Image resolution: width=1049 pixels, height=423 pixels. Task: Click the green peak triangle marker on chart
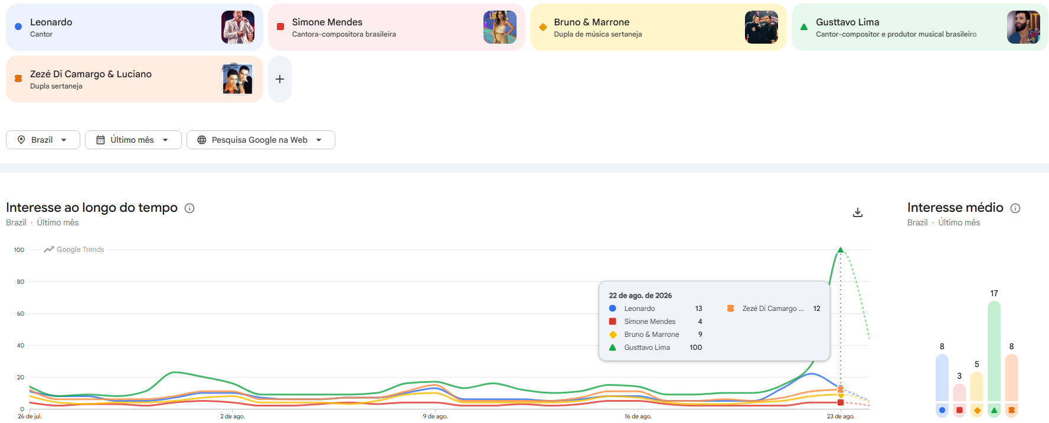(841, 250)
